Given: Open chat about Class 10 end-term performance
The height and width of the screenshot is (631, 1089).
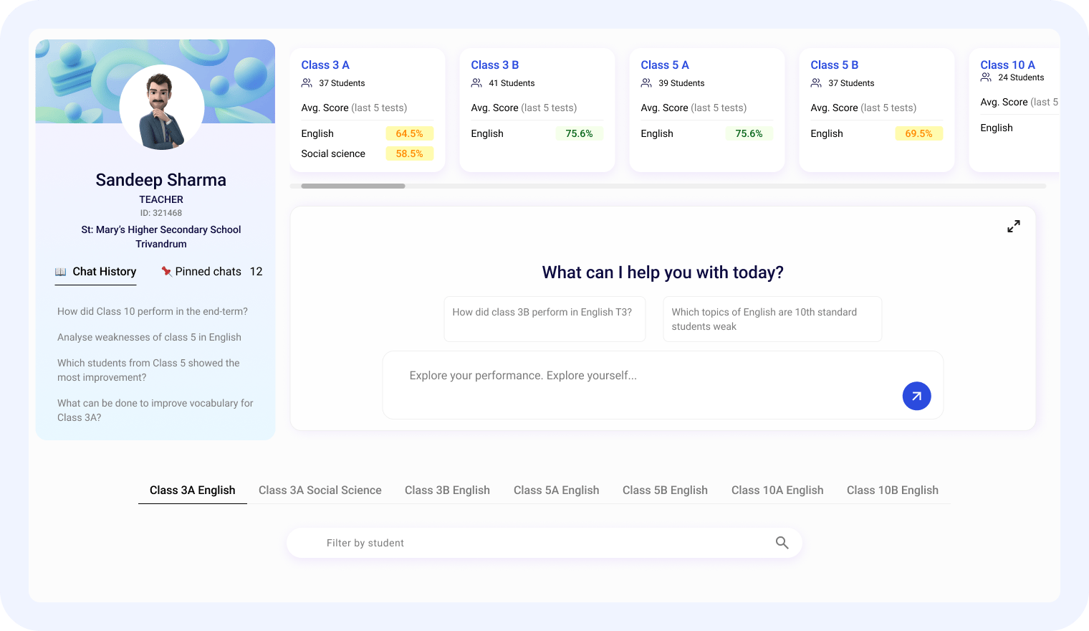Looking at the screenshot, I should pyautogui.click(x=153, y=311).
